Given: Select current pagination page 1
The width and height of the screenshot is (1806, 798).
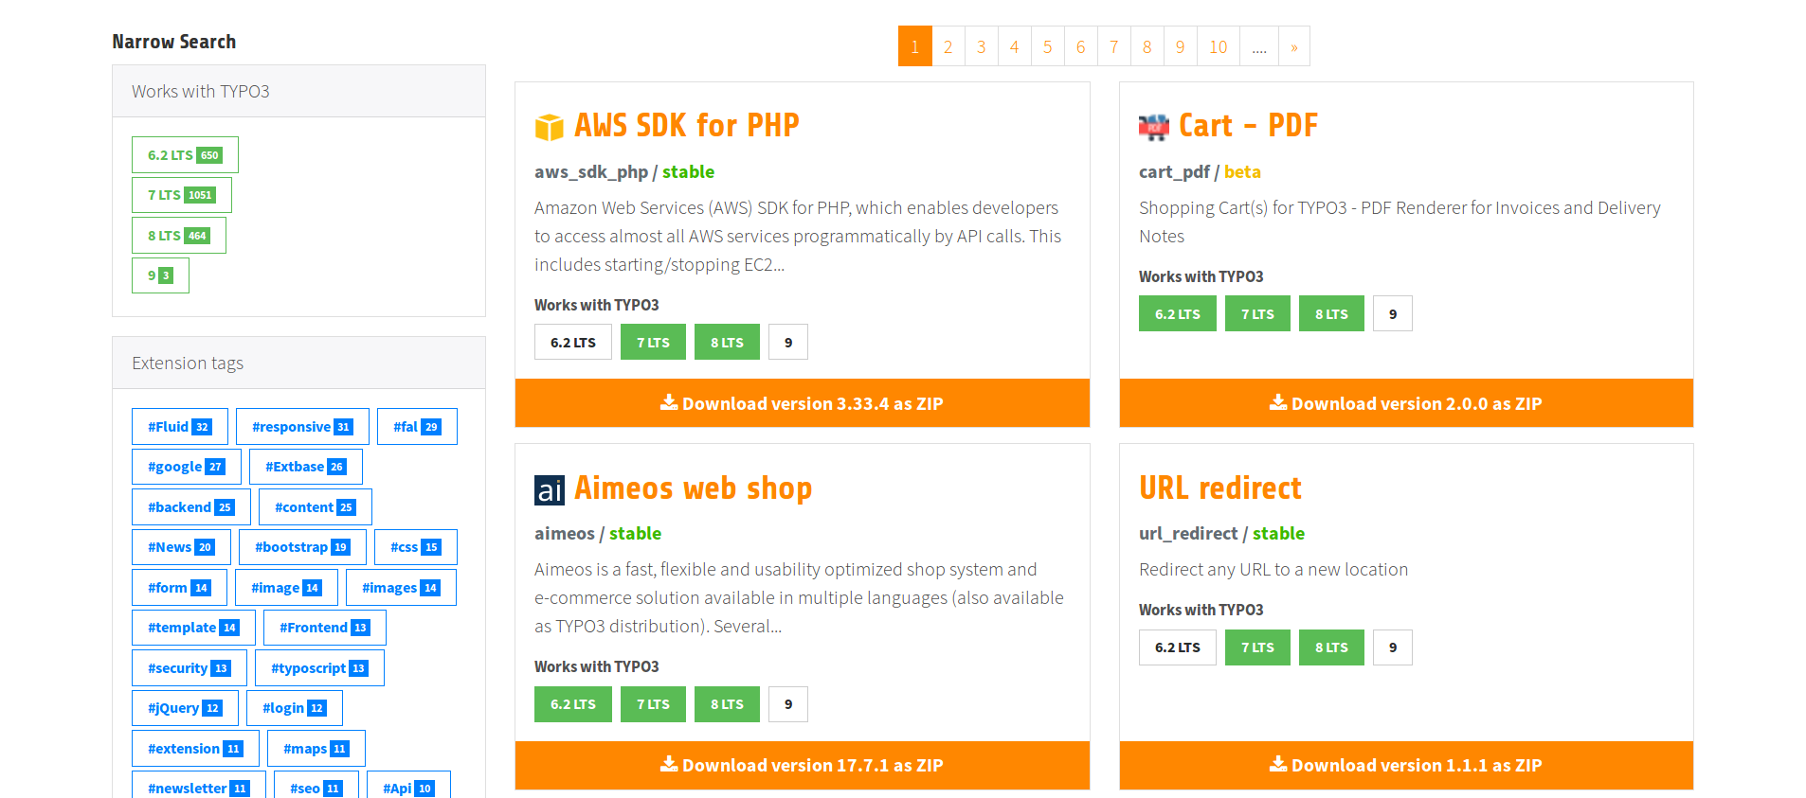Looking at the screenshot, I should 914,46.
